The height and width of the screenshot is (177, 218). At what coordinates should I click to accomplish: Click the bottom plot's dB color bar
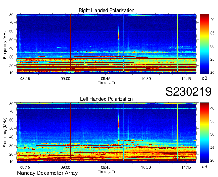tap(205, 133)
